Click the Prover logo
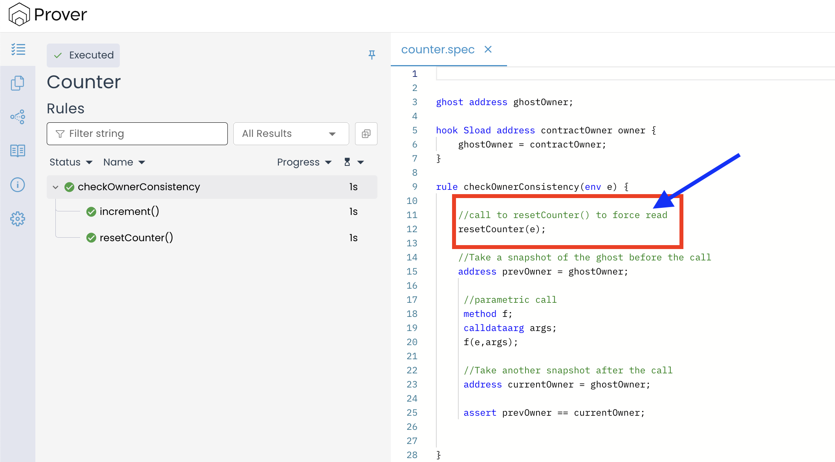 pos(48,15)
